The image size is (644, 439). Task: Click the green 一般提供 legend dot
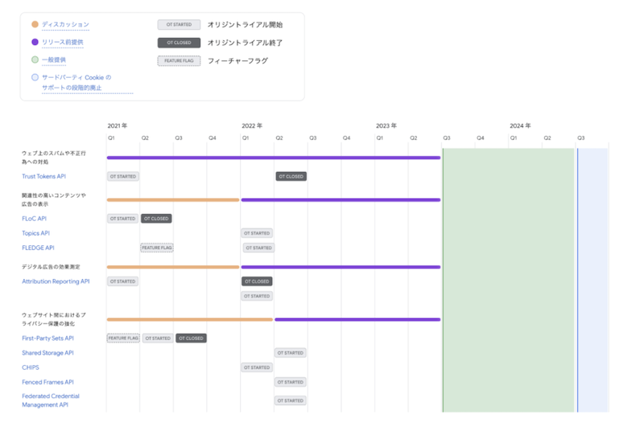pos(35,59)
